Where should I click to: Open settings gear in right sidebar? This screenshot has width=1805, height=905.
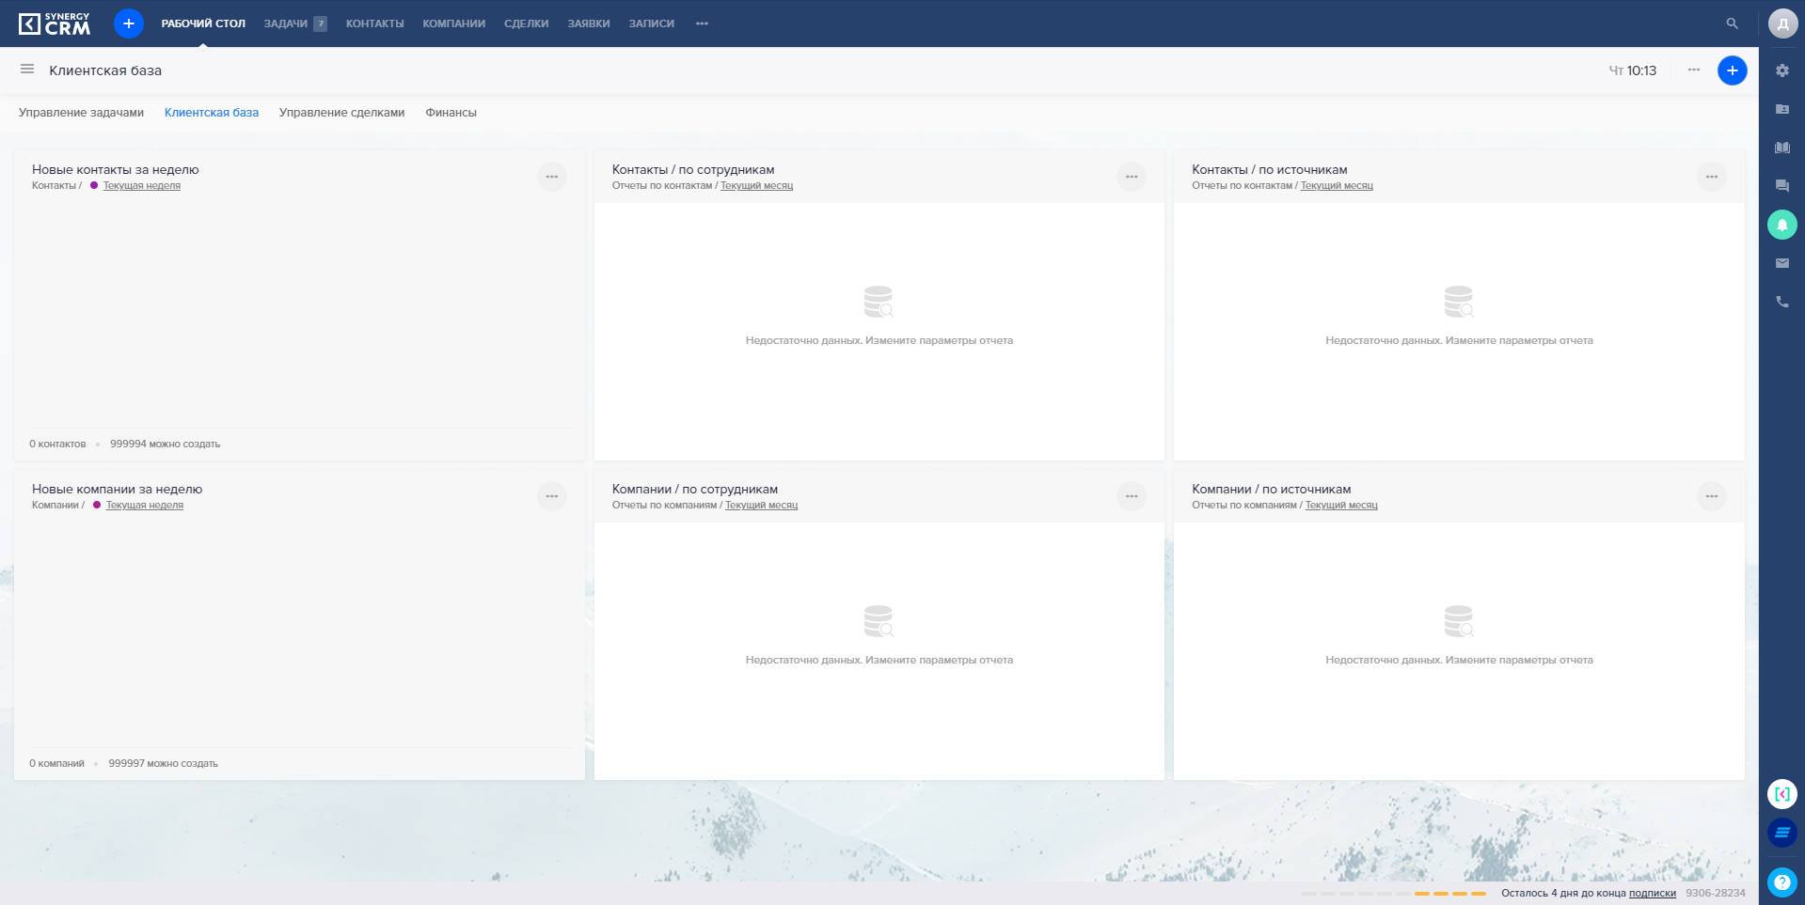1782,70
